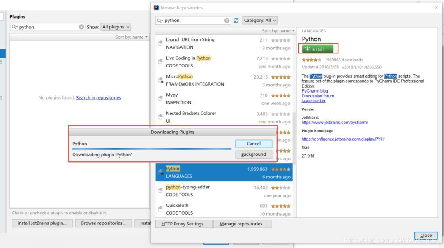Select the QuickSloth plugin row
The height and width of the screenshot is (248, 444).
coord(224,209)
